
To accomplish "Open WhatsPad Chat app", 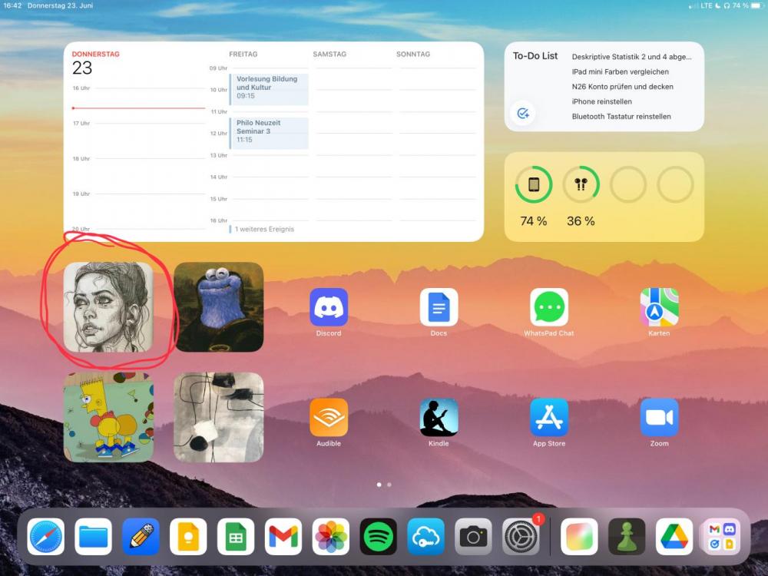I will coord(549,307).
